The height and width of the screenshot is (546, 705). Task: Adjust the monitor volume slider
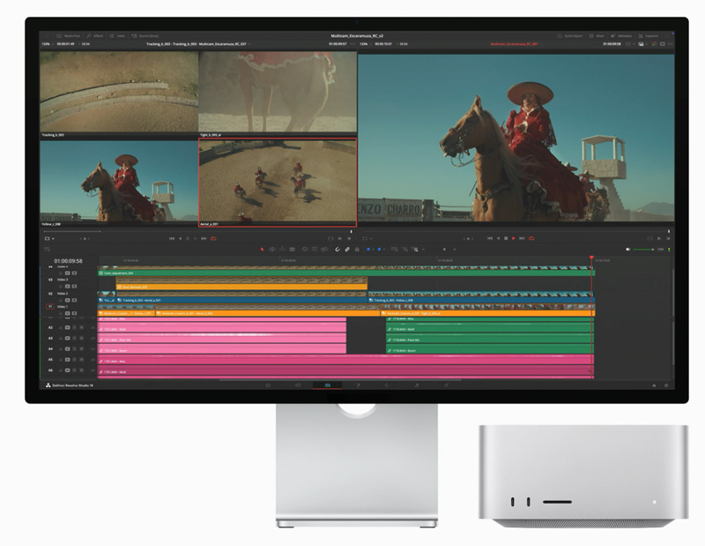pyautogui.click(x=643, y=250)
